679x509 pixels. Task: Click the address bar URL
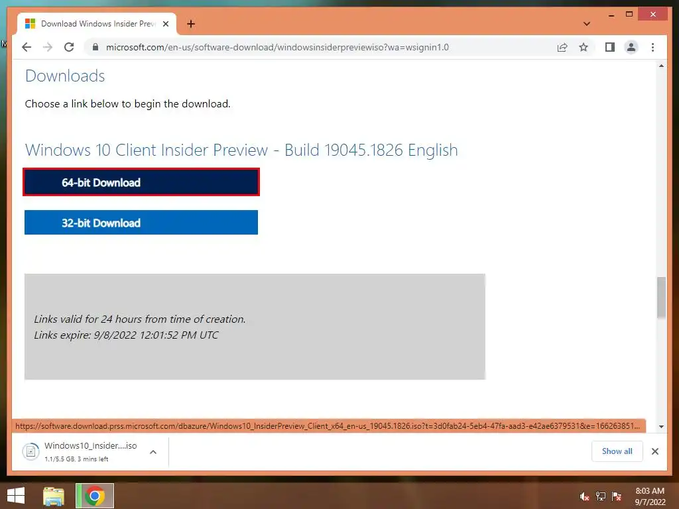(x=277, y=47)
